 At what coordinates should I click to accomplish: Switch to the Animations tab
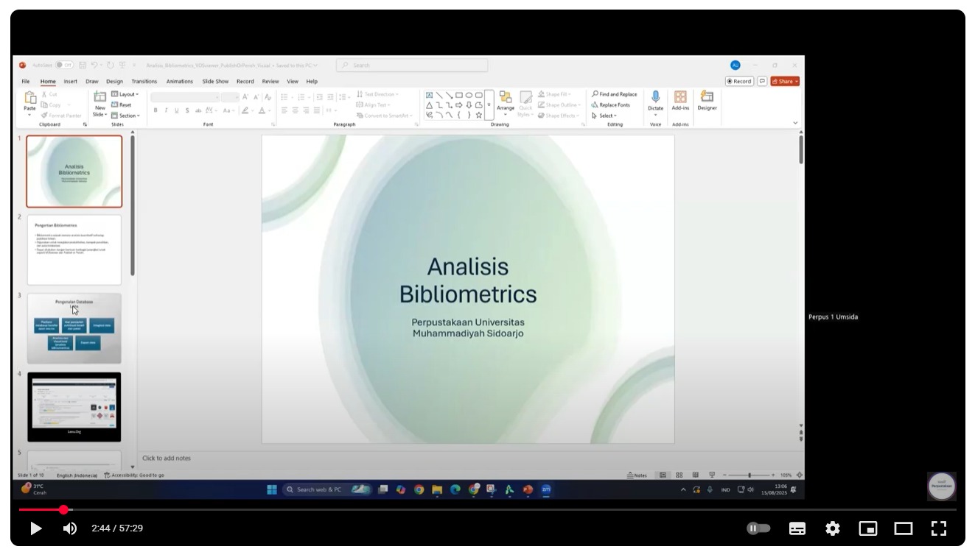180,82
